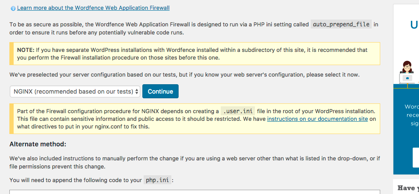Click the NOTE: label in yellow notice

26,50
